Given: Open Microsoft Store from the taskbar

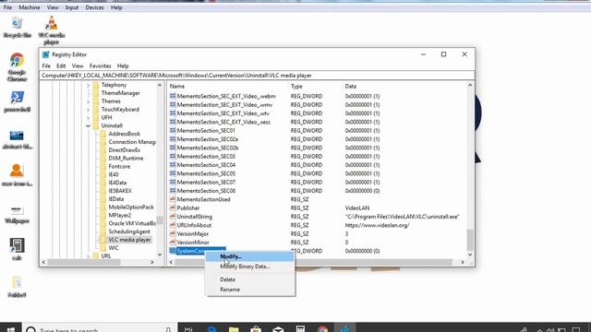Looking at the screenshot, I should coord(256,329).
